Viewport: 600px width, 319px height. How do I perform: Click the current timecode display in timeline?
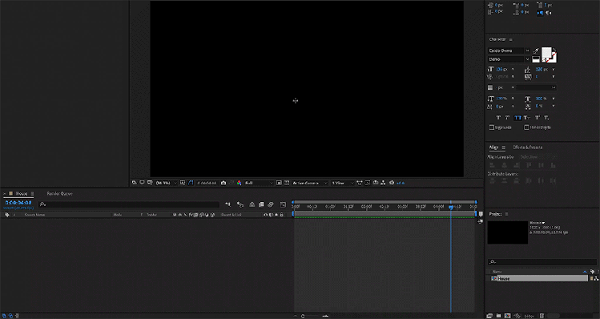click(x=18, y=203)
